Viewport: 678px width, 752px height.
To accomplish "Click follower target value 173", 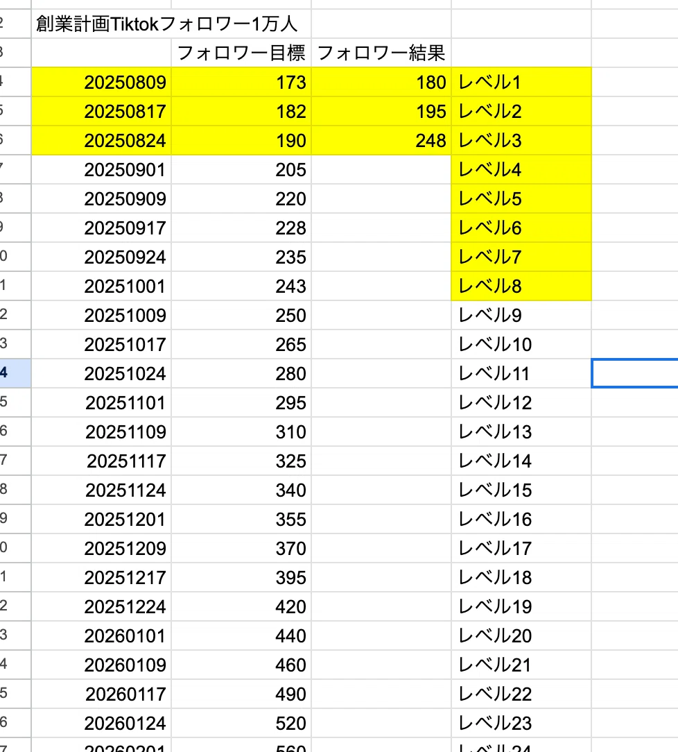I will 241,82.
